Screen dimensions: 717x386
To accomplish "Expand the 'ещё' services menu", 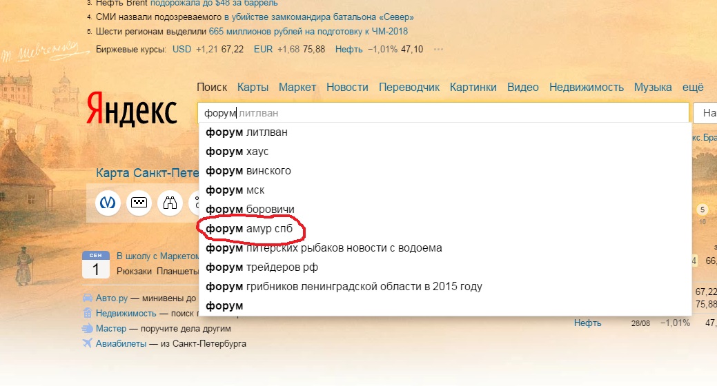I will pyautogui.click(x=693, y=87).
